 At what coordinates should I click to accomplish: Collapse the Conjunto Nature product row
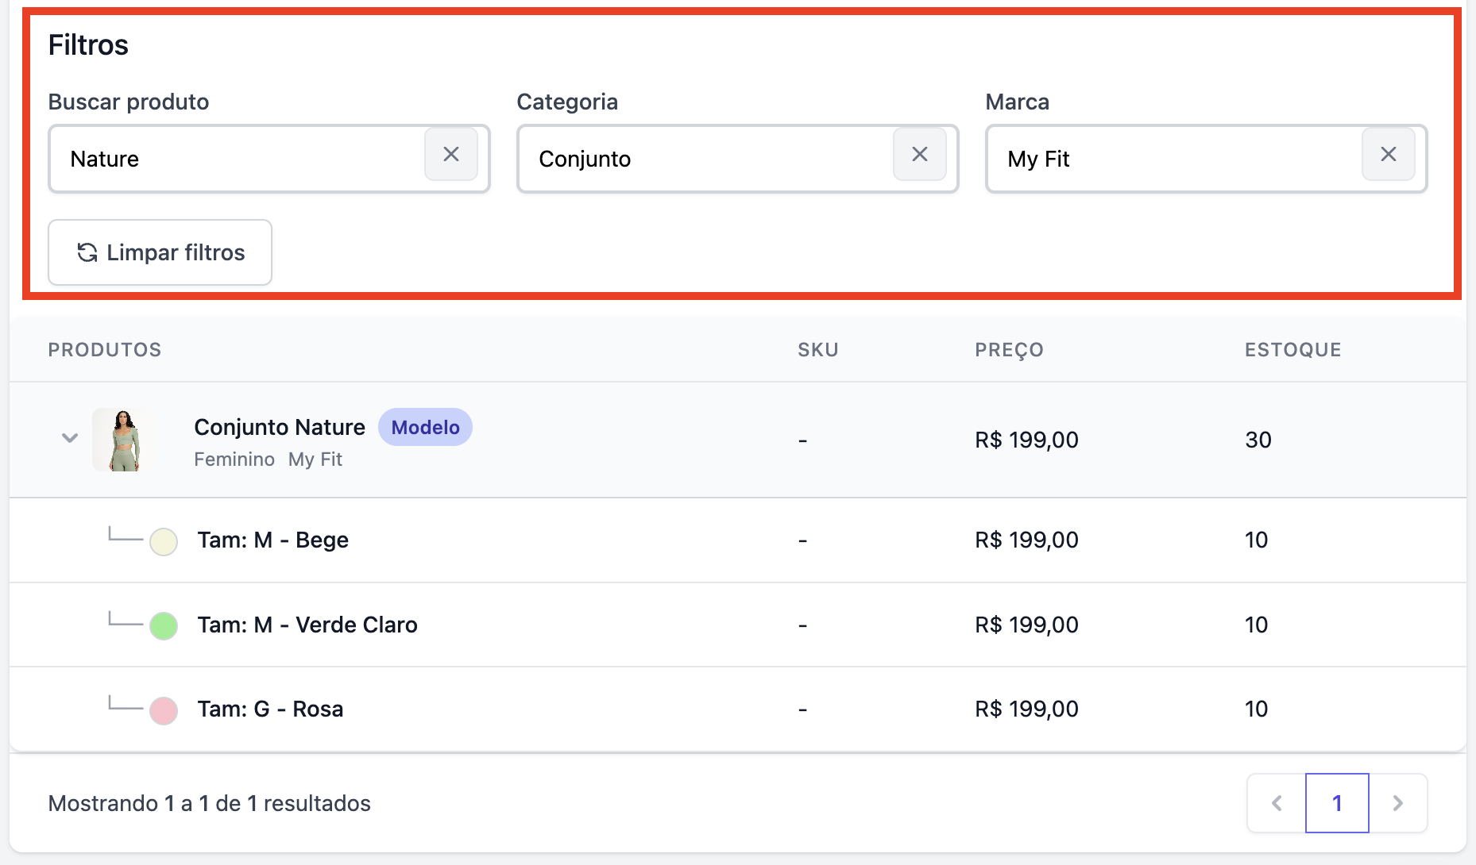point(70,438)
